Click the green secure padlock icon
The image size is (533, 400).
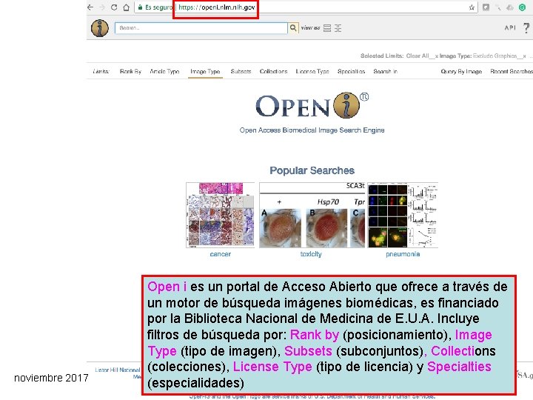pyautogui.click(x=140, y=7)
